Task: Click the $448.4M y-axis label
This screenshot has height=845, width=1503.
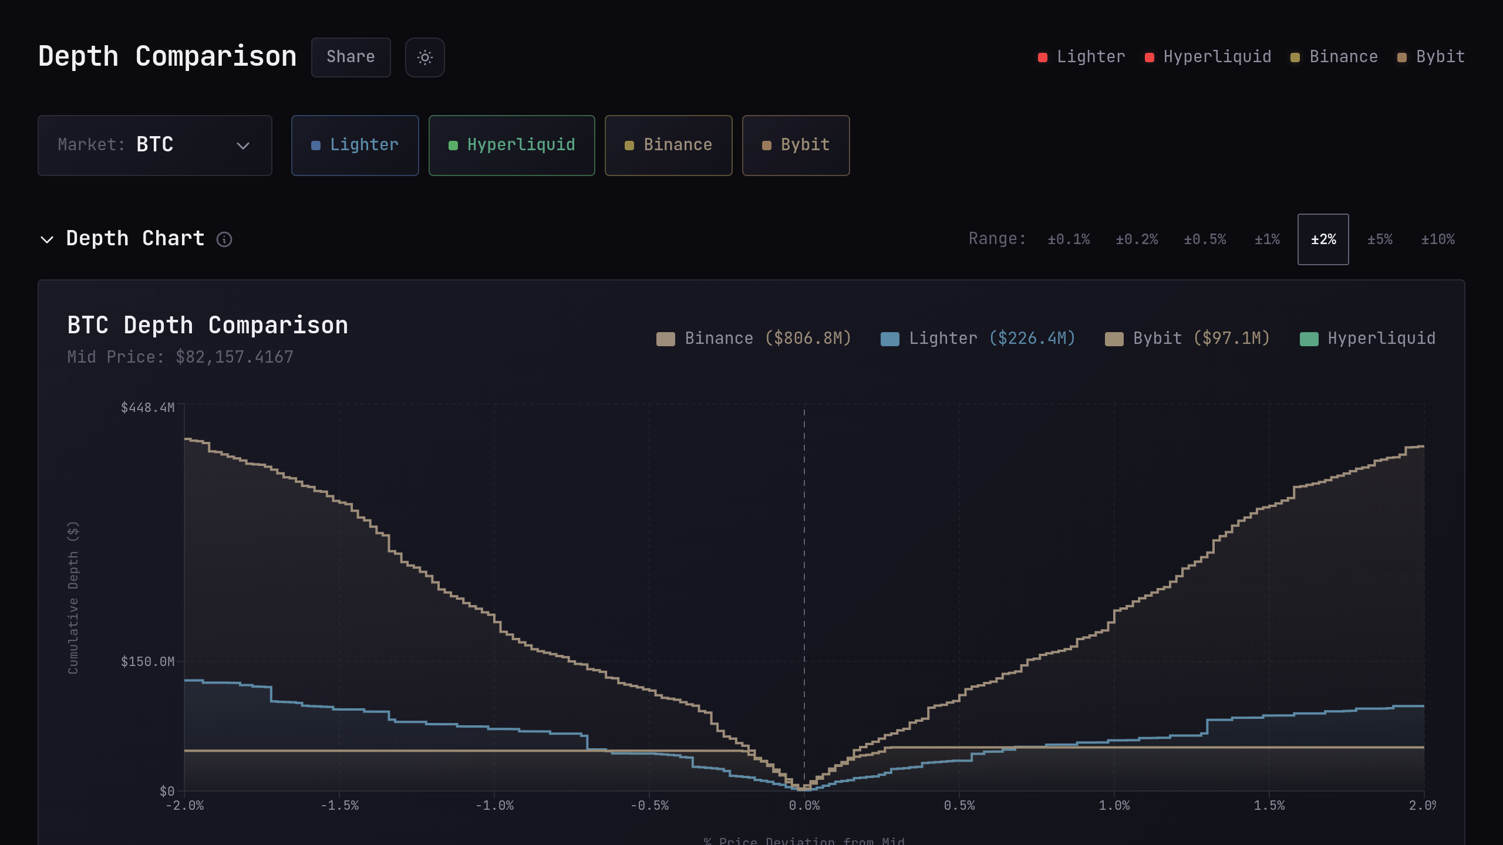Action: [x=147, y=408]
